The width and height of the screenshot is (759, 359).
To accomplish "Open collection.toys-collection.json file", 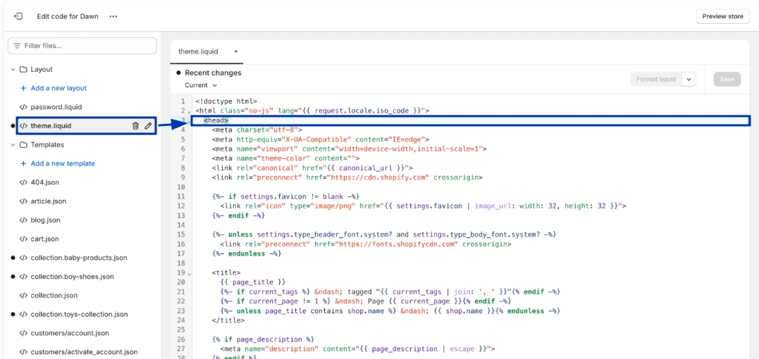I will pyautogui.click(x=80, y=314).
